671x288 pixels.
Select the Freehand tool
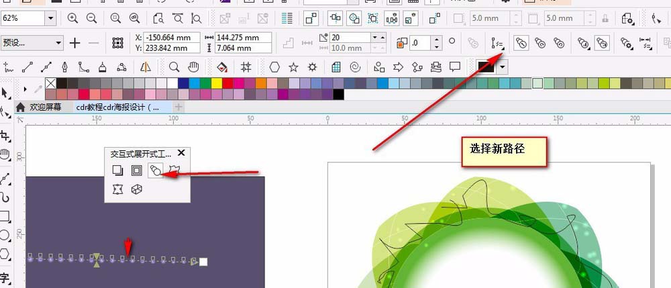pyautogui.click(x=8, y=67)
